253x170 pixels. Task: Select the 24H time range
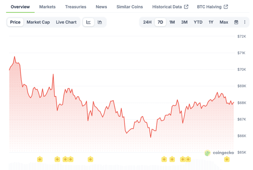pyautogui.click(x=147, y=22)
